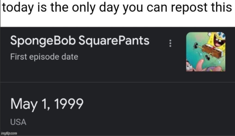This screenshot has height=136, width=235.
Task: Click the word today in the caption
Action: pyautogui.click(x=18, y=8)
